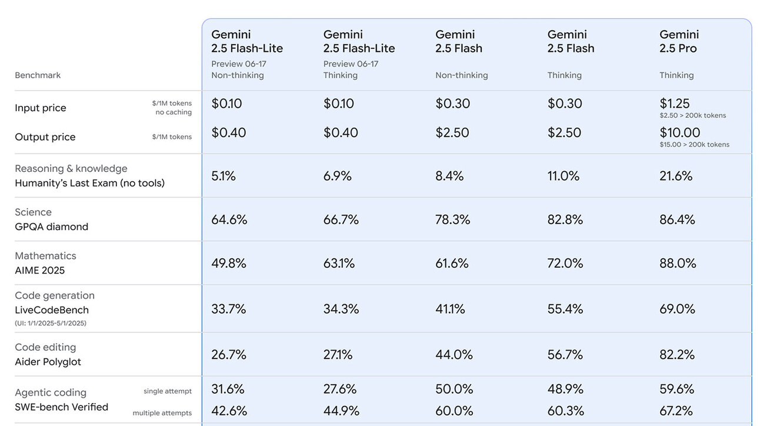Select the 67.2% multiple attempts score
Image resolution: width=760 pixels, height=426 pixels.
tap(676, 411)
